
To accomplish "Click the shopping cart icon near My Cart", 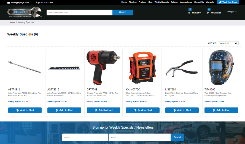I will pyautogui.click(x=189, y=13).
